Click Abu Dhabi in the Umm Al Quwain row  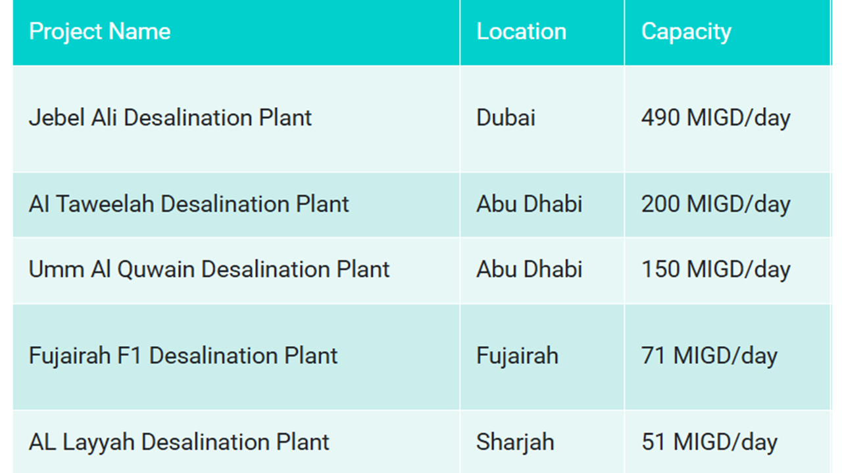pos(530,269)
